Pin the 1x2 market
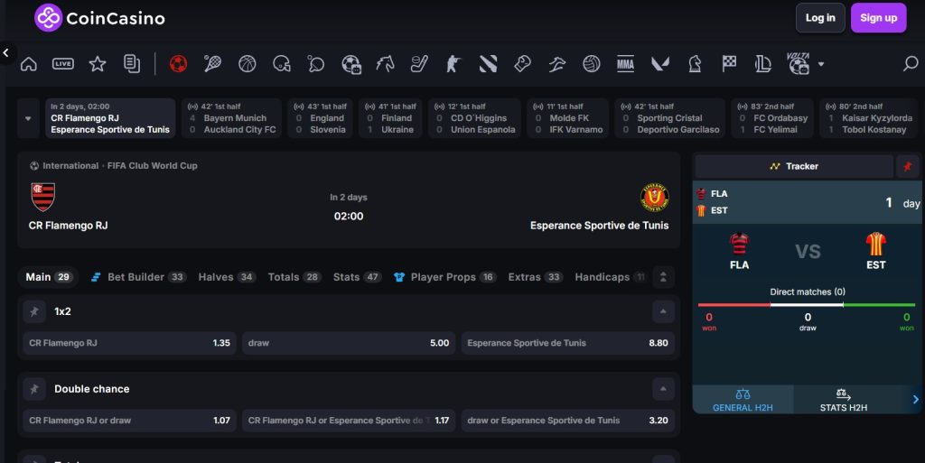 [x=34, y=311]
